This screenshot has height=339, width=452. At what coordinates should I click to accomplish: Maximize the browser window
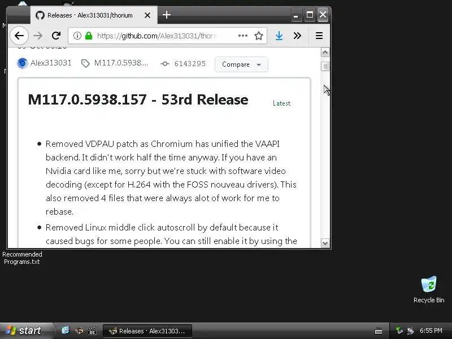point(310,15)
